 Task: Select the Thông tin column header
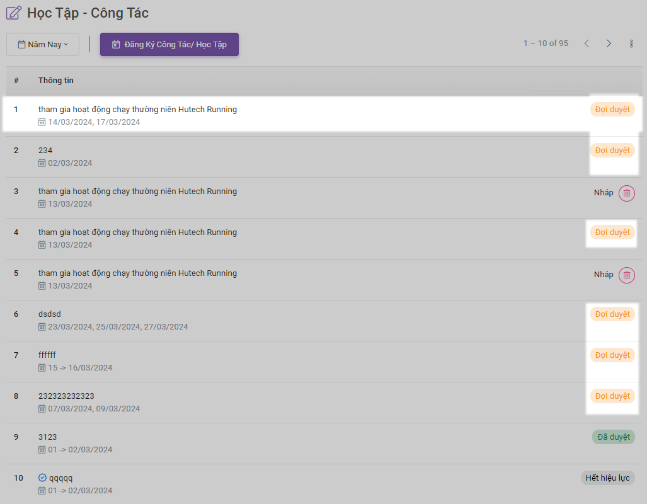click(56, 81)
